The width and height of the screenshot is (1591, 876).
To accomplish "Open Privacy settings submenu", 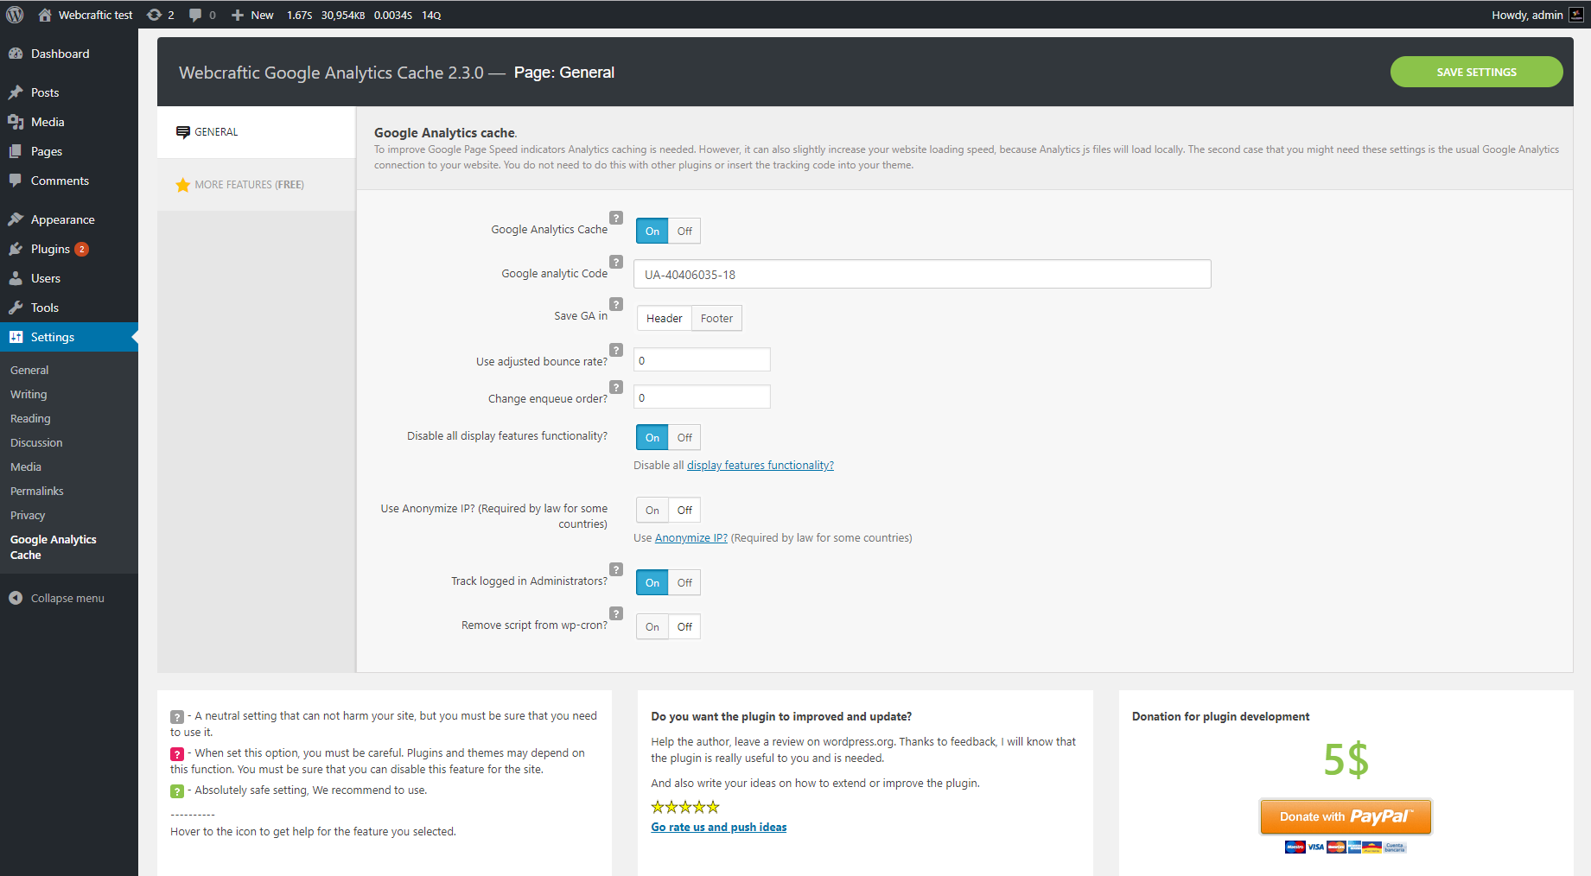I will (x=28, y=515).
